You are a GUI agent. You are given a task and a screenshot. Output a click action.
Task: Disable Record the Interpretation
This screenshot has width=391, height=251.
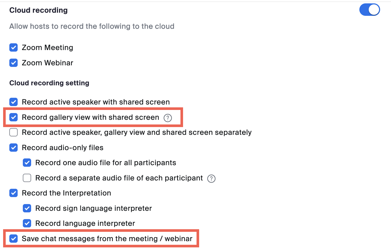[13, 193]
